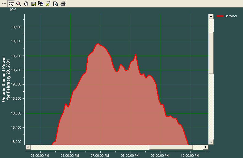Select the hand pan tool
243x158 pixels.
[x=26, y=4]
